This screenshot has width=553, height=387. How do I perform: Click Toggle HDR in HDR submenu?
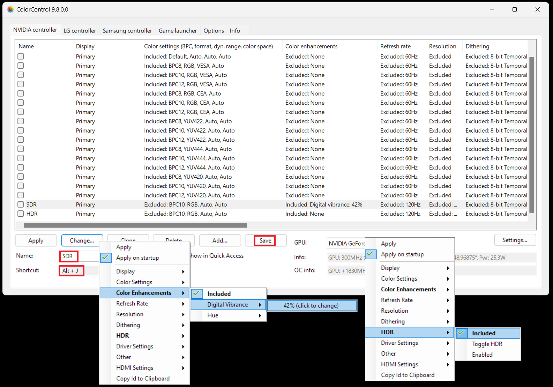(x=488, y=344)
